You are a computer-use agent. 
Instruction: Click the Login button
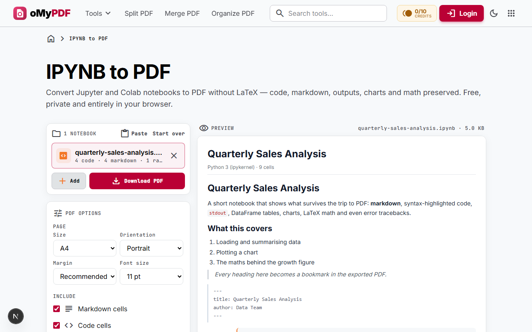tap(461, 13)
